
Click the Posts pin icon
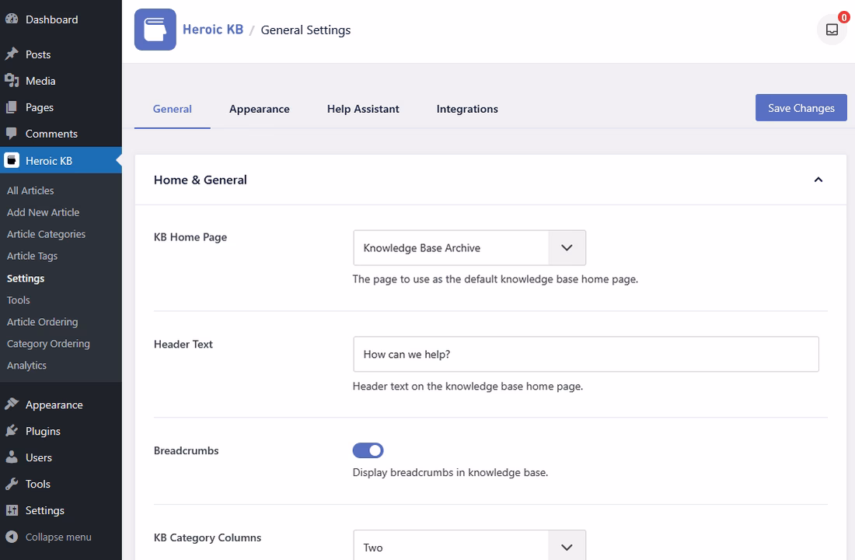12,54
